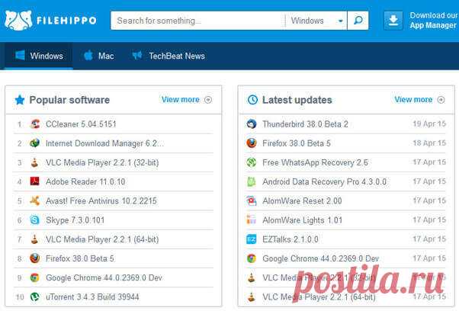Click the magnifier search button
Viewport: 459px width, 311px height.
coord(358,21)
